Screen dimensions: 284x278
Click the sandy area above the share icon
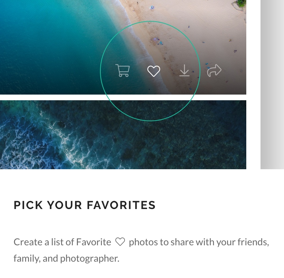click(x=214, y=45)
